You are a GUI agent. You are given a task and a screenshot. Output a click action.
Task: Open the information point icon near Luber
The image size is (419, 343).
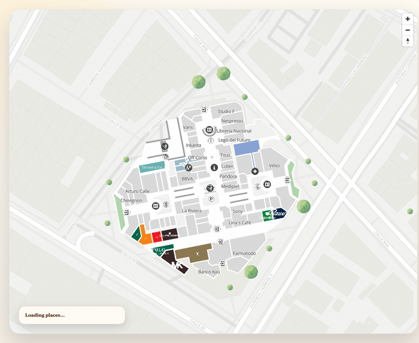pos(214,168)
